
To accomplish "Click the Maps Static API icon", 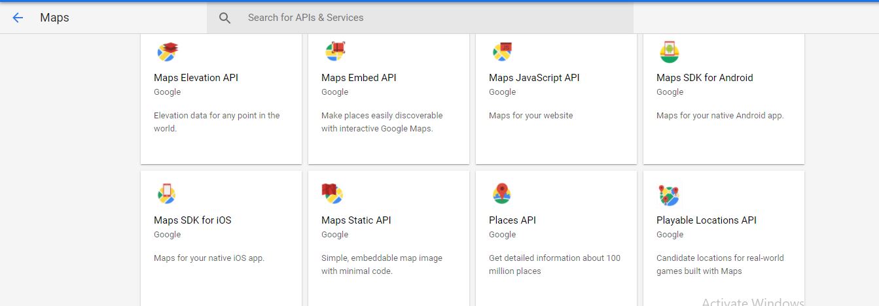I will tap(332, 194).
